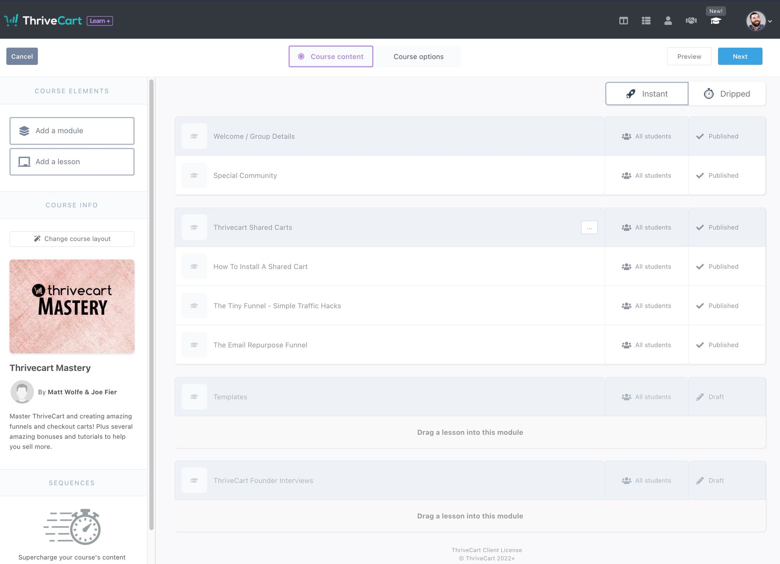Image resolution: width=780 pixels, height=564 pixels.
Task: Click the graduation cap New icon
Action: pos(716,20)
